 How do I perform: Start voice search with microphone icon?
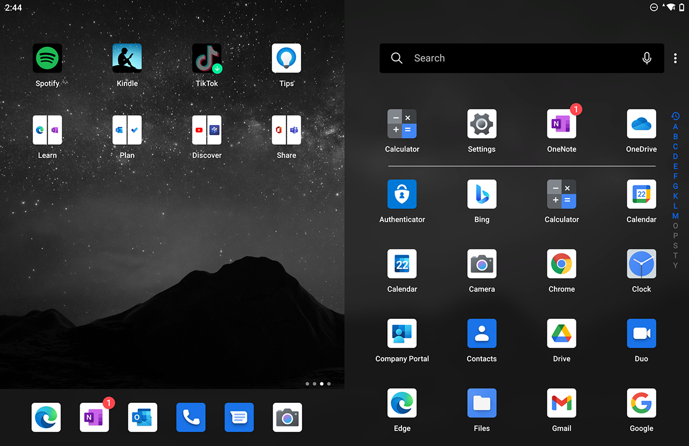tap(647, 58)
